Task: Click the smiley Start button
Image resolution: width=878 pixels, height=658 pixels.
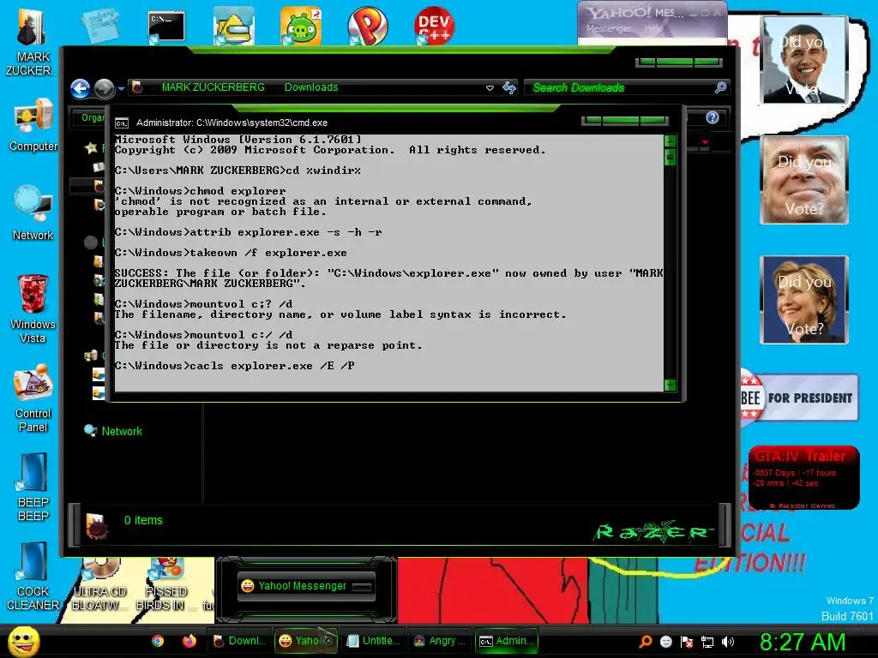Action: [x=23, y=641]
